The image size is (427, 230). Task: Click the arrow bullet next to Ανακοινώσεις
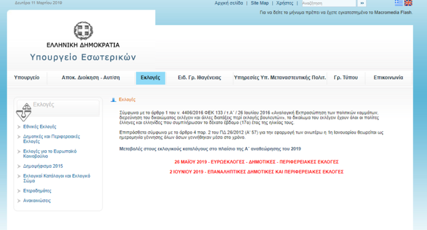pos(19,201)
